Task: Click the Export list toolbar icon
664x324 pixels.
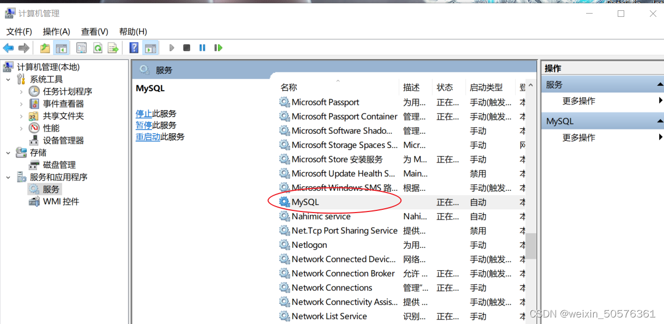Action: [x=113, y=47]
